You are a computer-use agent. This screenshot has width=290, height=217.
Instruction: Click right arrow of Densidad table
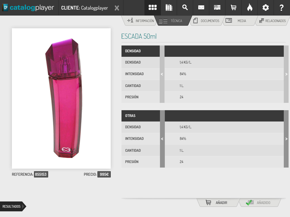[286, 74]
